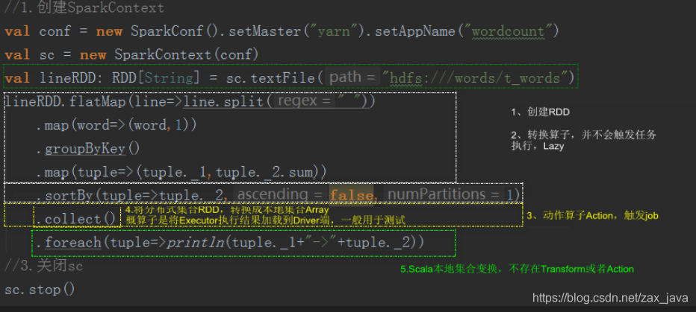Click the "hdfs:///words/t_words" path string

476,78
